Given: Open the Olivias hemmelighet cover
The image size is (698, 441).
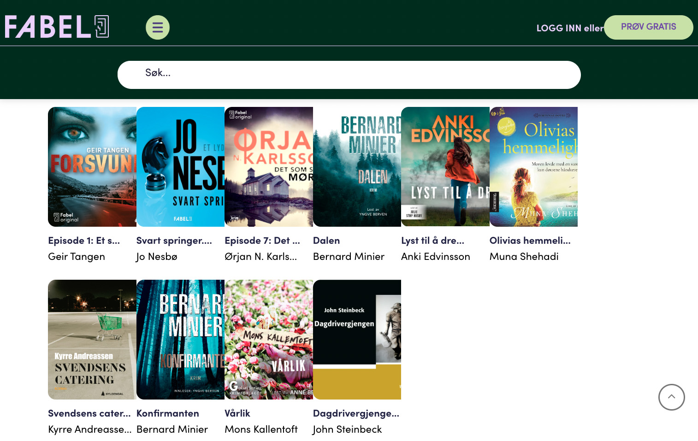Looking at the screenshot, I should coord(533,167).
